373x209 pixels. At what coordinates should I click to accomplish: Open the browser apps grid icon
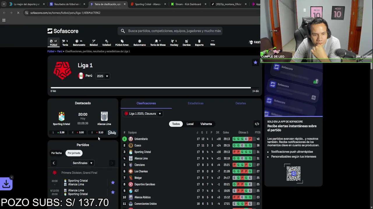pyautogui.click(x=4, y=20)
